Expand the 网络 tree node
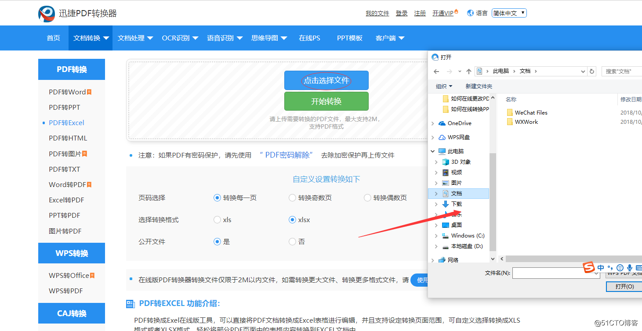 tap(433, 260)
